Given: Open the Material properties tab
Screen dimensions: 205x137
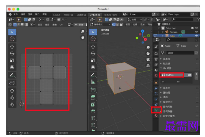Looking at the screenshot, I should click(156, 115).
